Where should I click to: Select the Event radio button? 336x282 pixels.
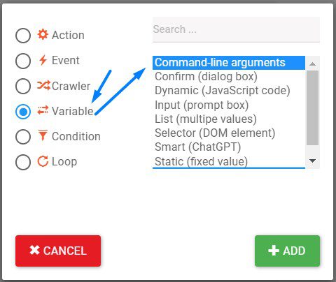[23, 61]
